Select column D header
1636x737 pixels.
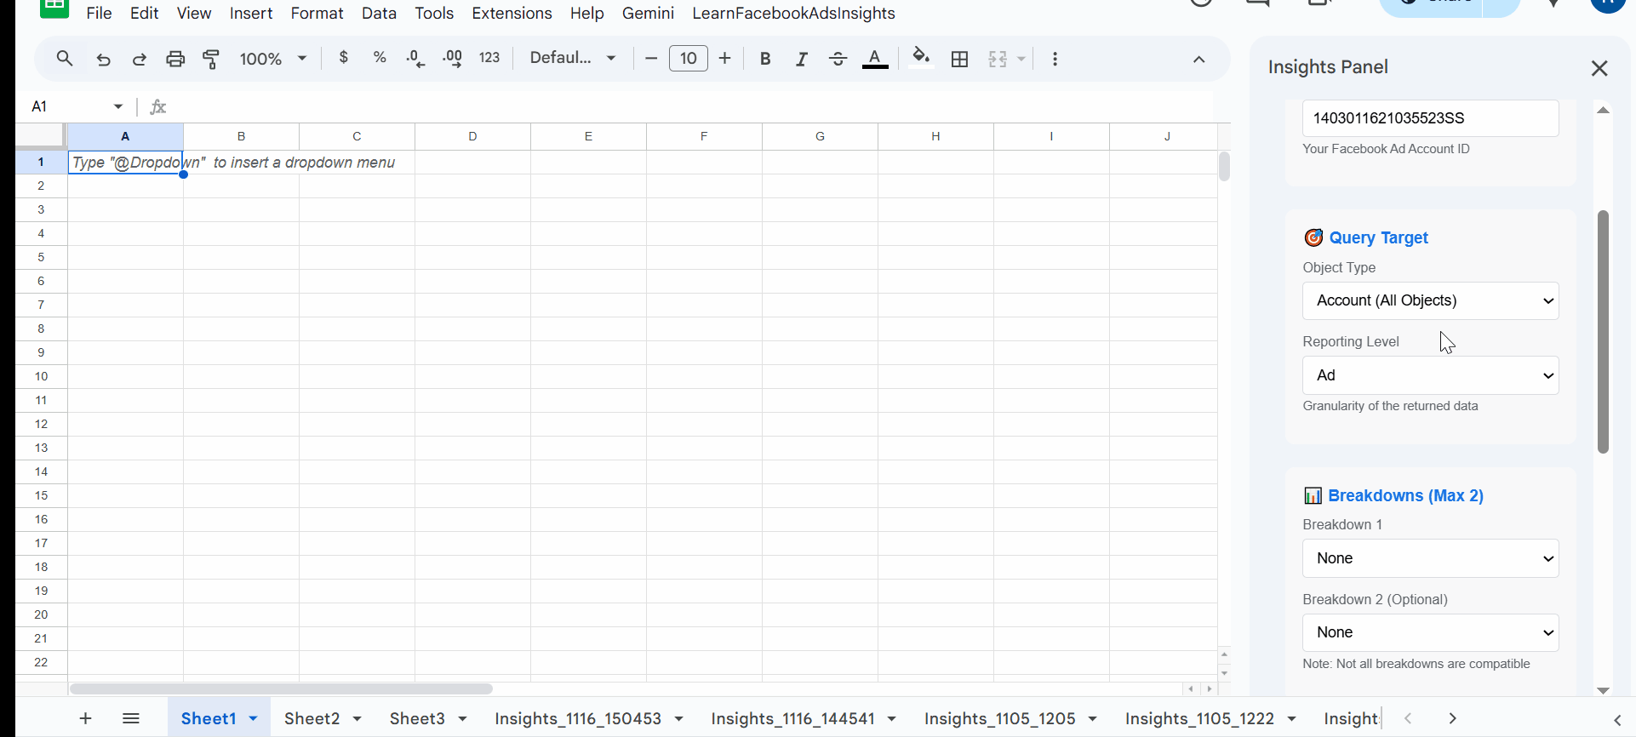[472, 136]
